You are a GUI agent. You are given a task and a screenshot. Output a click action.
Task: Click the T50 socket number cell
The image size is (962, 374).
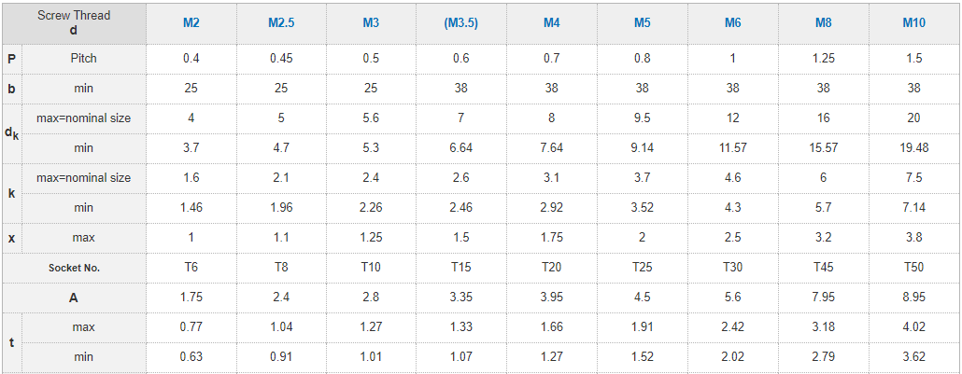click(912, 268)
